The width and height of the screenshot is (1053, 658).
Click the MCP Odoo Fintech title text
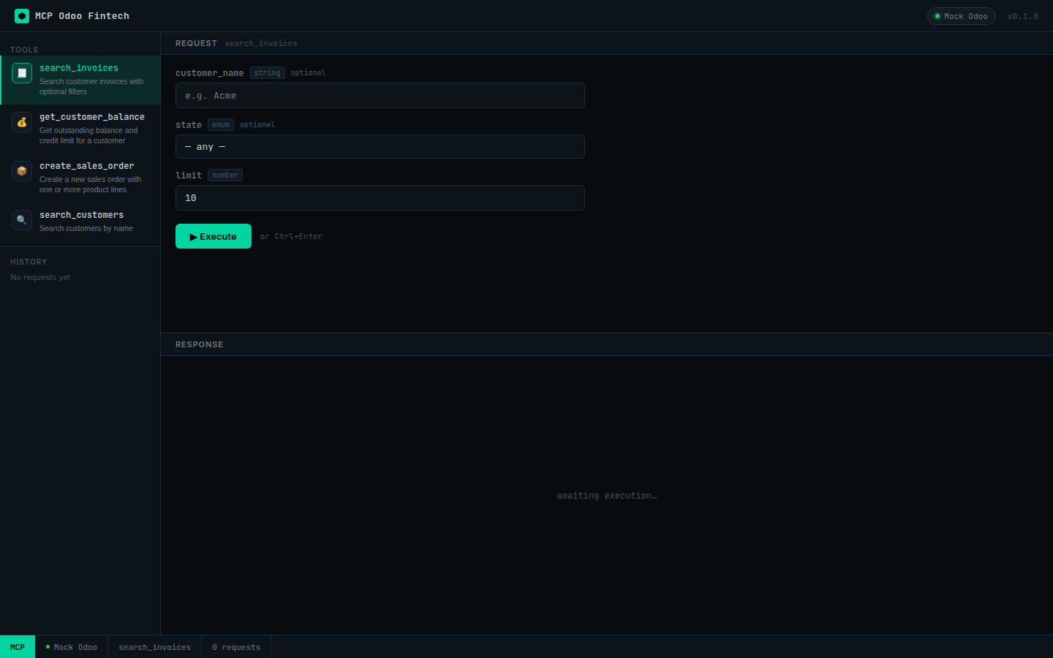pyautogui.click(x=82, y=16)
